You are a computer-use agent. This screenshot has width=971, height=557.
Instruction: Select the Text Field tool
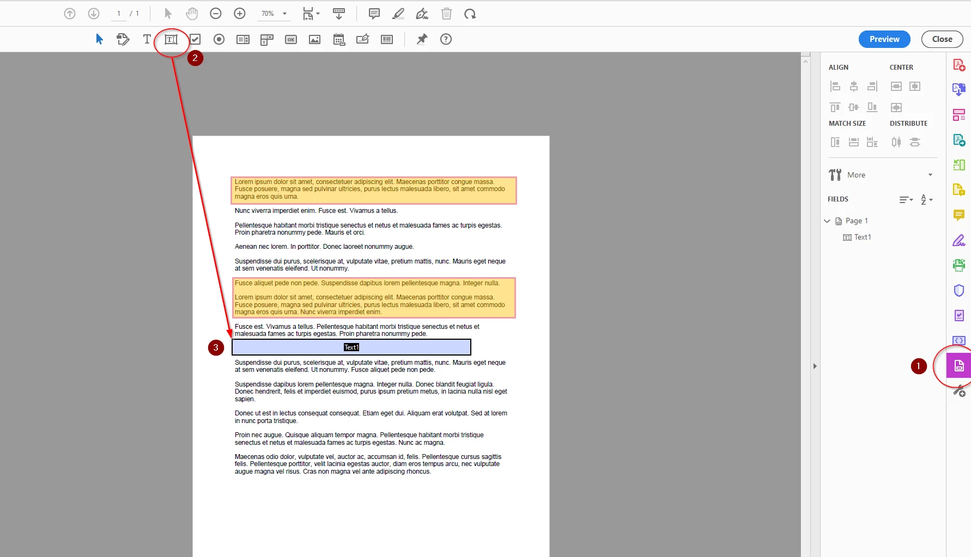pyautogui.click(x=171, y=39)
